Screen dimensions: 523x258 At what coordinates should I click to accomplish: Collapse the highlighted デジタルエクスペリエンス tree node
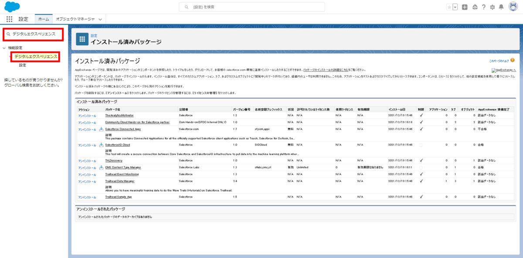[10, 57]
